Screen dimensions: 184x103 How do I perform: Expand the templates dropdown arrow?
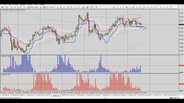point(93,7)
